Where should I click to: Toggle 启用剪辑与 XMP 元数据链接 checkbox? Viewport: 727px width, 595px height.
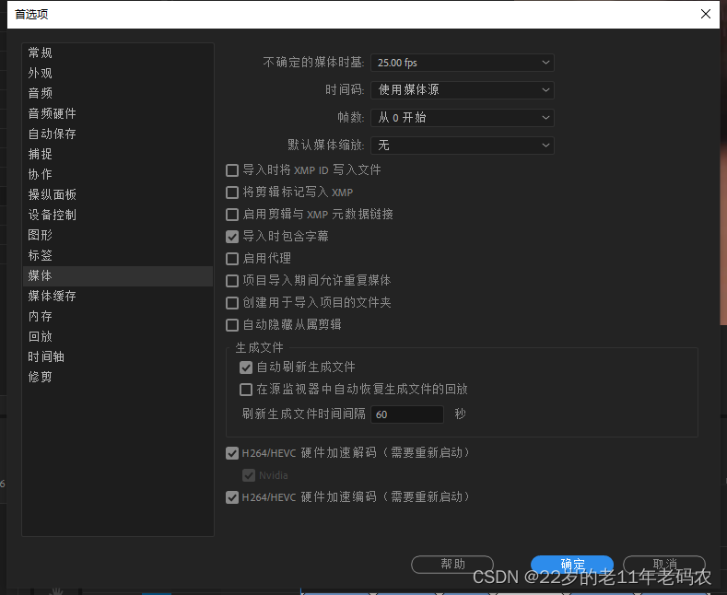point(232,215)
